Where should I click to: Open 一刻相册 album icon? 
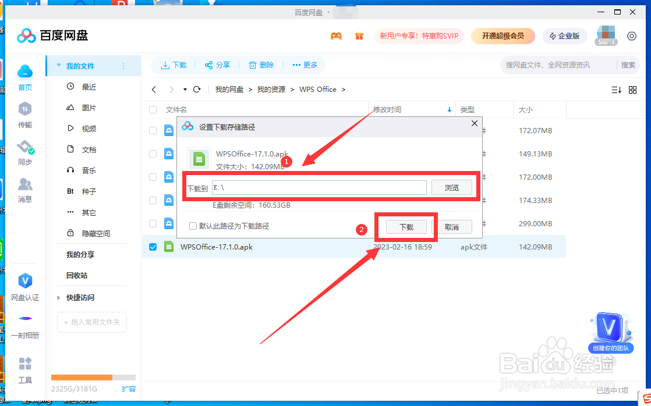pos(25,319)
